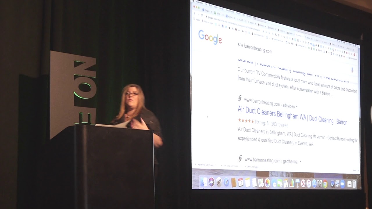Open Reminders list icon in dock
The height and width of the screenshot is (209, 372).
(x=254, y=183)
